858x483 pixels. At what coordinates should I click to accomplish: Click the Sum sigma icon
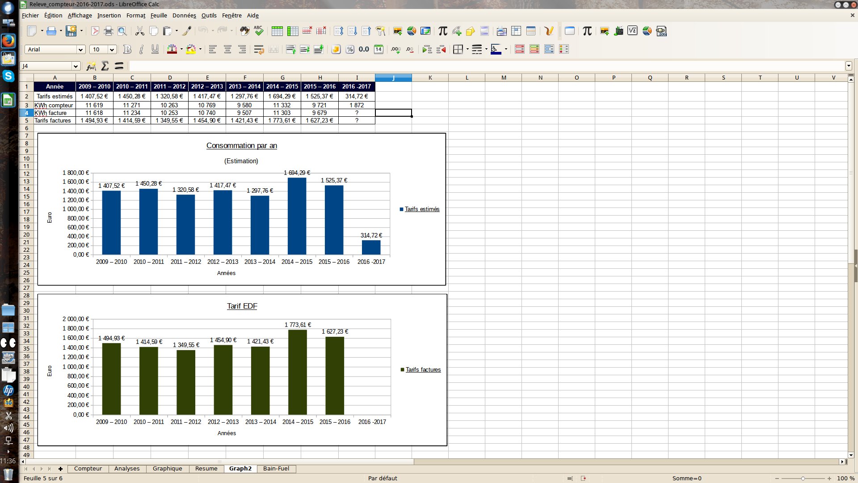(x=105, y=66)
